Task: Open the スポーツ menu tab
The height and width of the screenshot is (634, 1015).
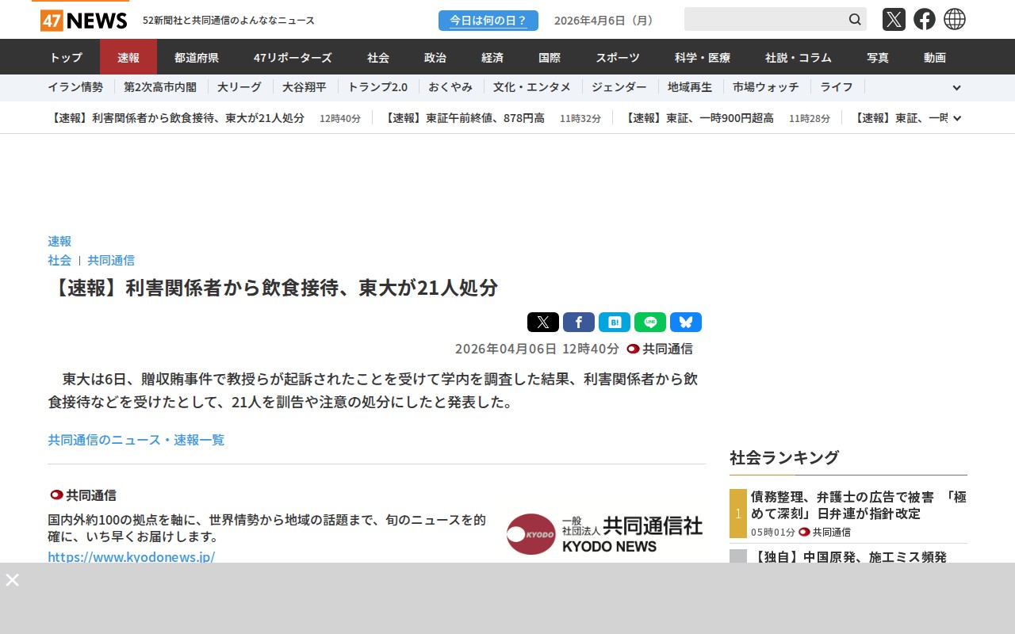Action: click(x=618, y=57)
